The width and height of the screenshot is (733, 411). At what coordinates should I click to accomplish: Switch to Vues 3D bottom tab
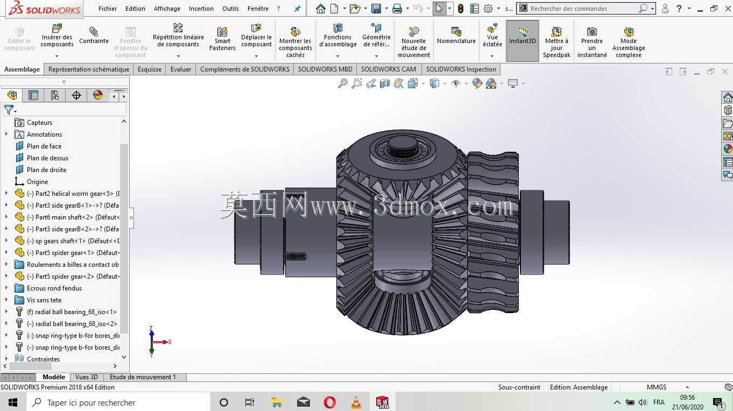tap(87, 377)
